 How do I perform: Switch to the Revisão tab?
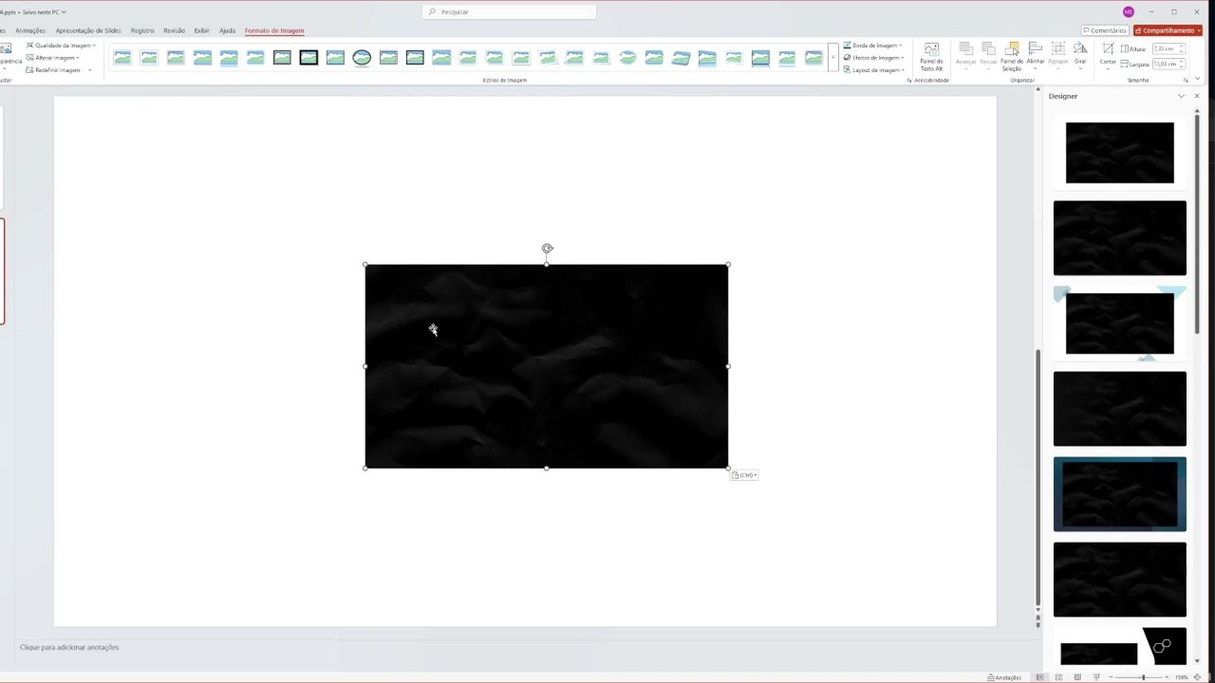174,30
